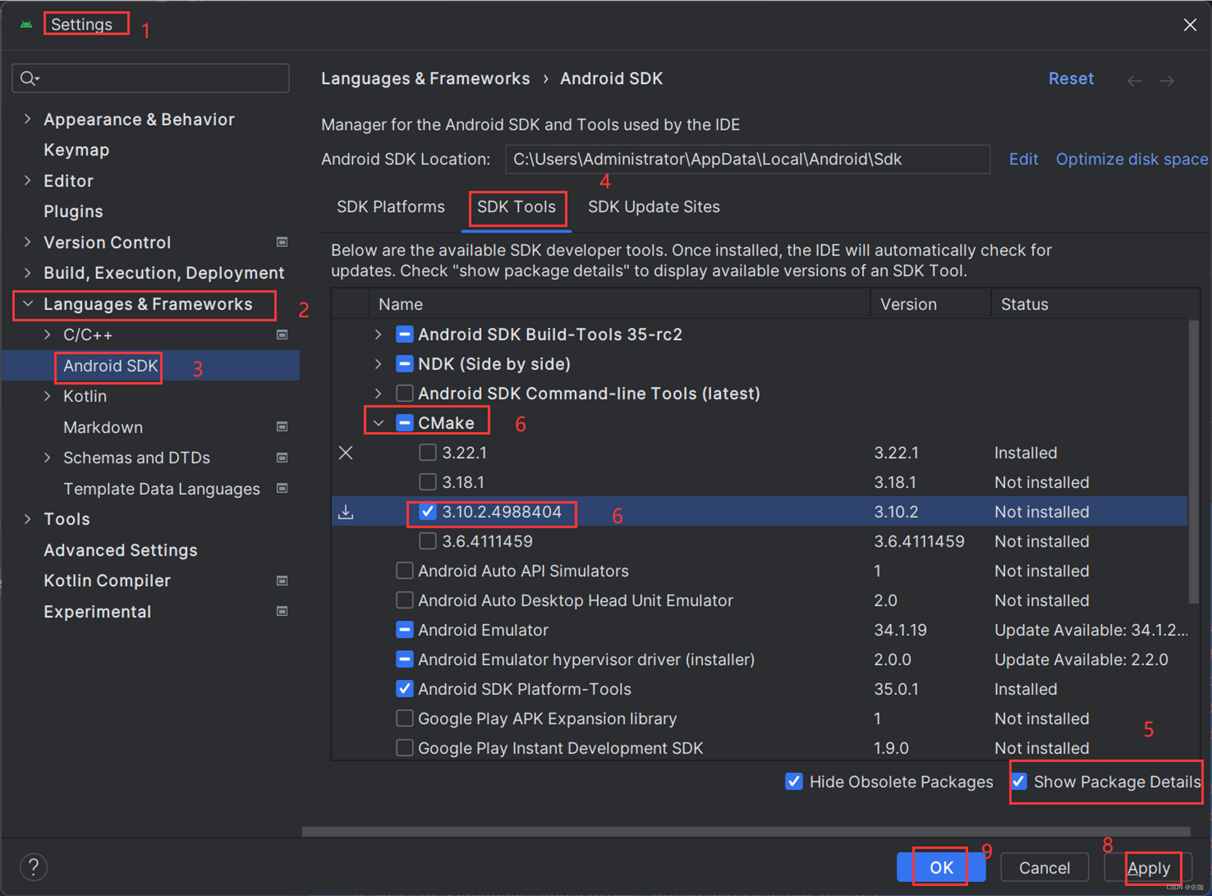Uncheck Hide Obsolete Packages
This screenshot has height=896, width=1212.
coord(794,781)
